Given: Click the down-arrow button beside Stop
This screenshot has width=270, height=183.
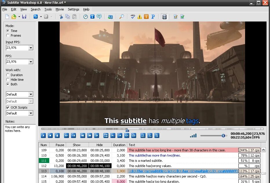Looking at the screenshot, I should 57,136.
